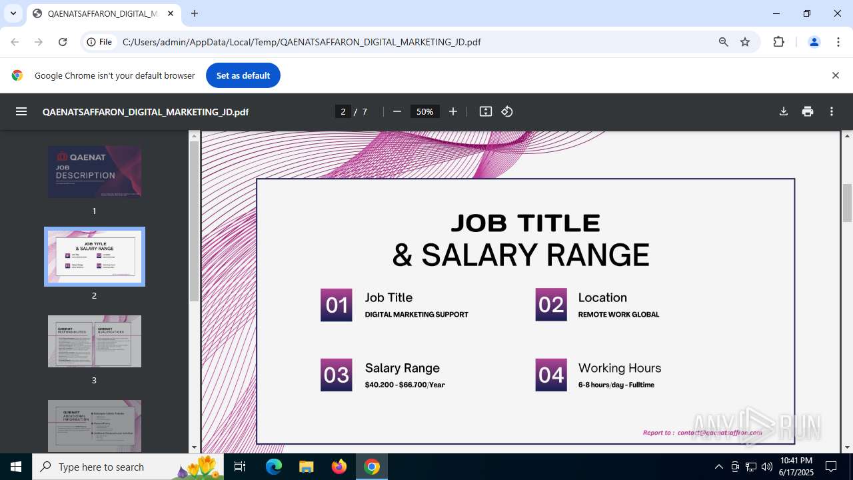Print the PDF document
Image resolution: width=853 pixels, height=480 pixels.
pos(808,111)
